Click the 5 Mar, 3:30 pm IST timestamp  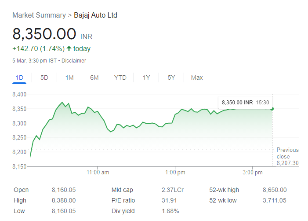[x=35, y=61]
